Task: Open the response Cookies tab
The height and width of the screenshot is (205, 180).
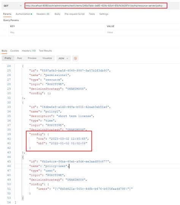Action: [x=14, y=51]
